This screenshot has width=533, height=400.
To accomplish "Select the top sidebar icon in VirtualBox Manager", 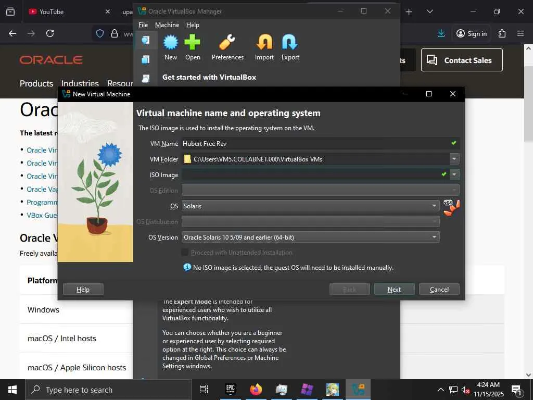I will click(x=146, y=40).
